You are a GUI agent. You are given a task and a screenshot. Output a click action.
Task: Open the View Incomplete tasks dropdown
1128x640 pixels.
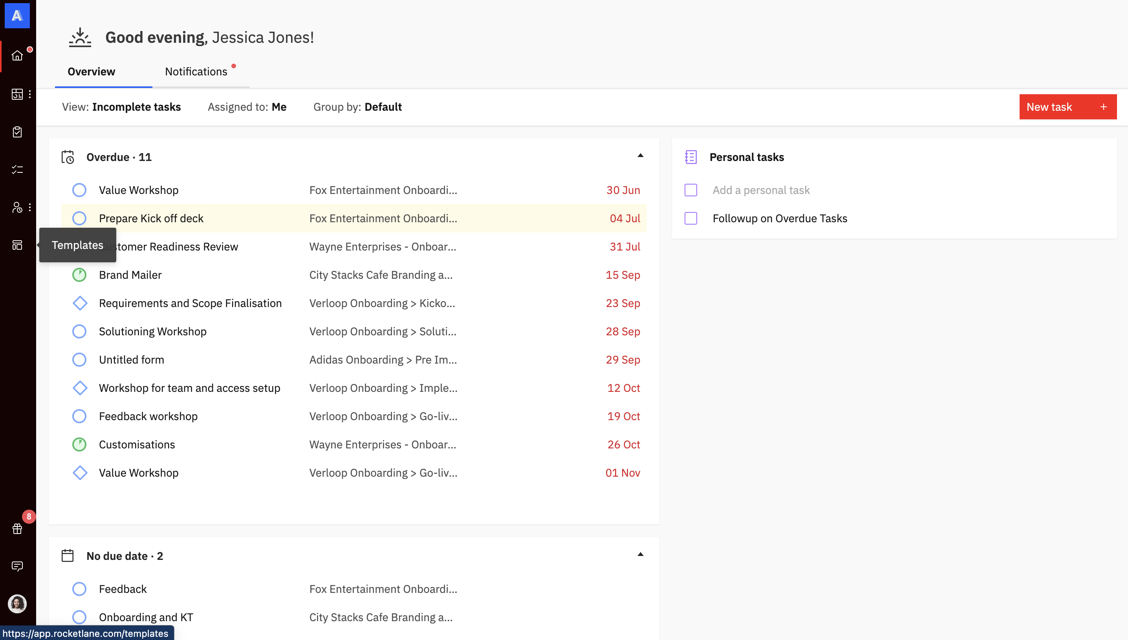point(121,107)
